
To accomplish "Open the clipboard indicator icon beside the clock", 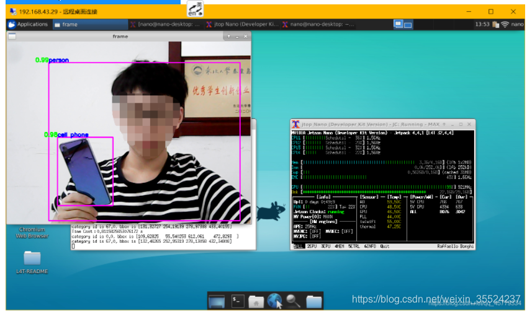I will tap(495, 25).
